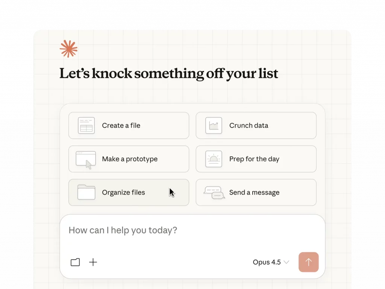
Task: Select the Make a prototype card
Action: (129, 159)
